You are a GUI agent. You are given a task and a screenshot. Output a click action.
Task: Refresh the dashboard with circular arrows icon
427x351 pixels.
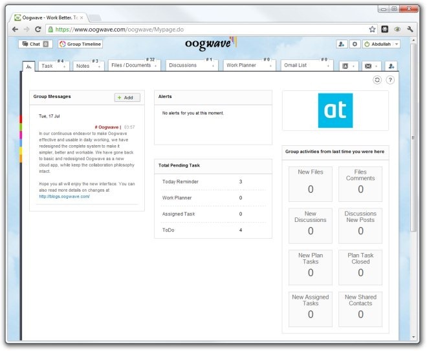tap(377, 80)
